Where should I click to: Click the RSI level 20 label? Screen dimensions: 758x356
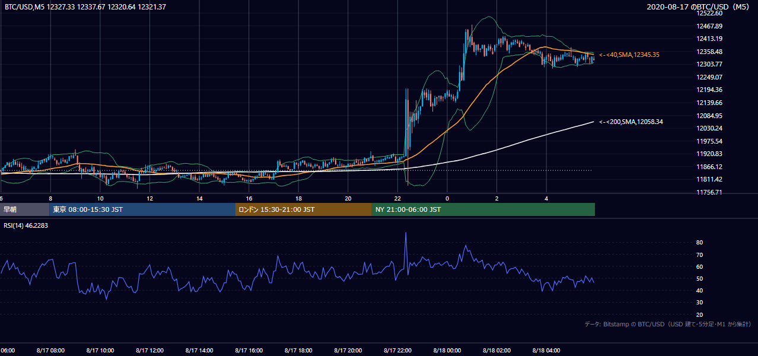pyautogui.click(x=700, y=314)
